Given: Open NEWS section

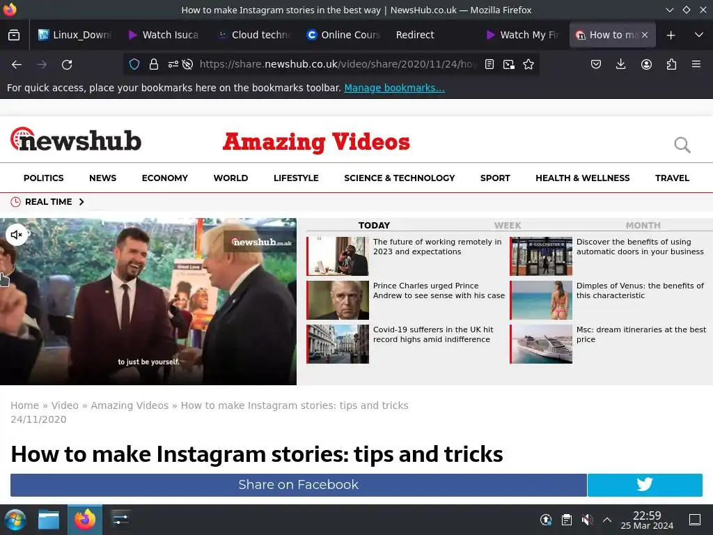Looking at the screenshot, I should pos(103,178).
